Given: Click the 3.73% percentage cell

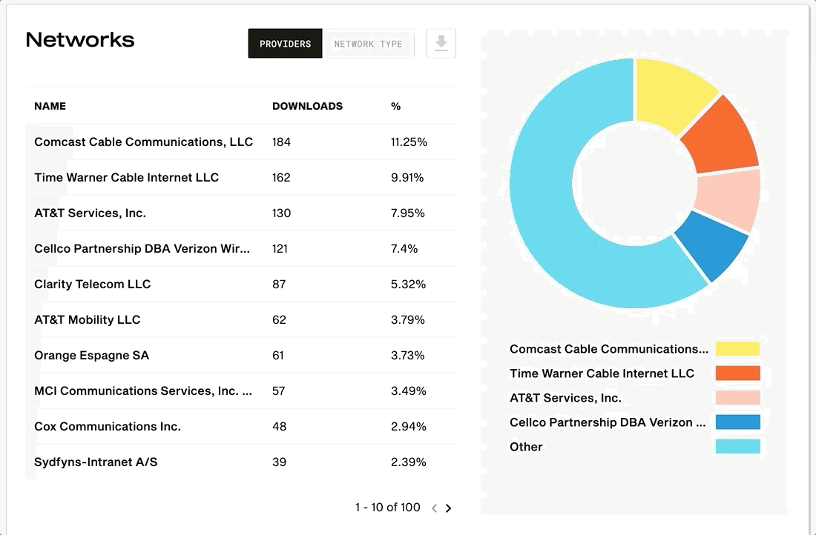Looking at the screenshot, I should [408, 355].
